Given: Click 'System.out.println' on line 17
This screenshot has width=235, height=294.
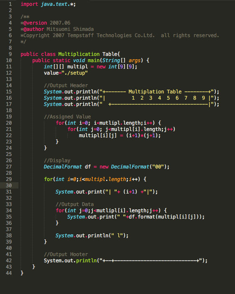Looking at the screenshot, I should 70,104.
